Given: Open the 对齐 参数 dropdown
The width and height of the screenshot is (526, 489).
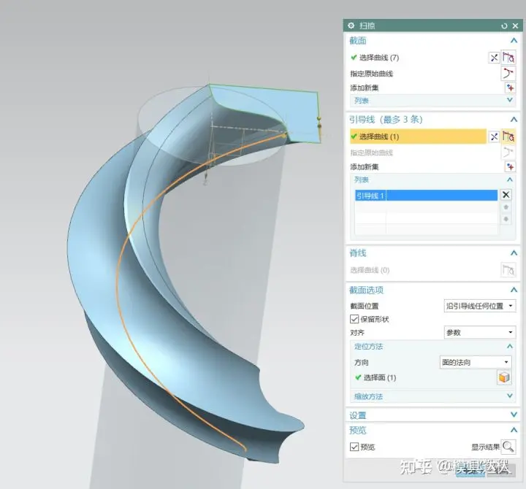Looking at the screenshot, I should coord(480,332).
